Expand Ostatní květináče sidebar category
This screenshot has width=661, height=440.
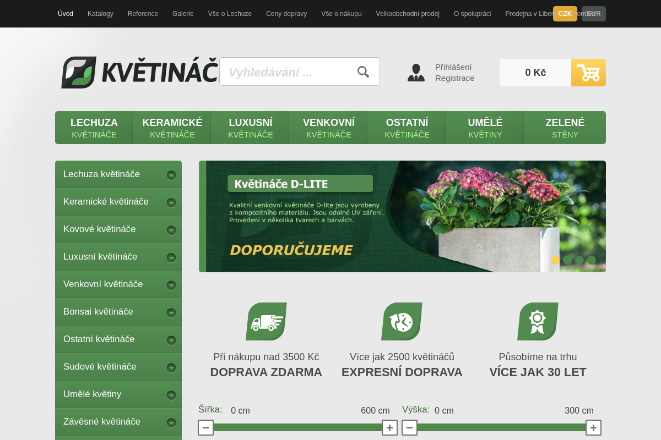(x=171, y=340)
